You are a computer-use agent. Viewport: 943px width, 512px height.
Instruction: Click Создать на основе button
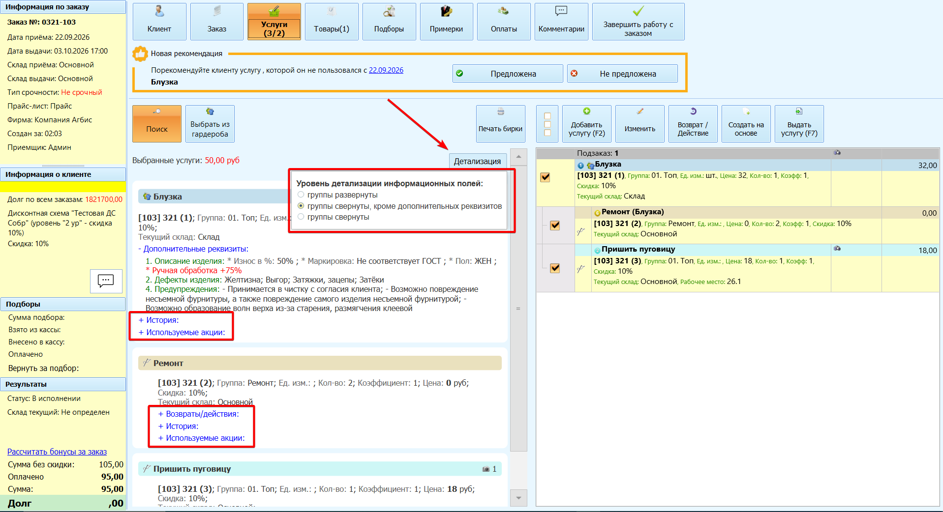pos(746,124)
